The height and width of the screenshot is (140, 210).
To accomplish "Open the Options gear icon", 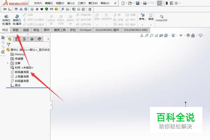I will [x=176, y=3].
